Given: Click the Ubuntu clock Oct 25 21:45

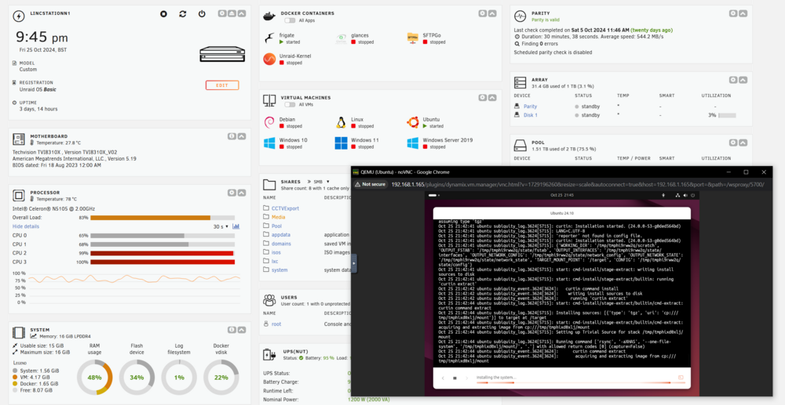Looking at the screenshot, I should click(x=560, y=195).
